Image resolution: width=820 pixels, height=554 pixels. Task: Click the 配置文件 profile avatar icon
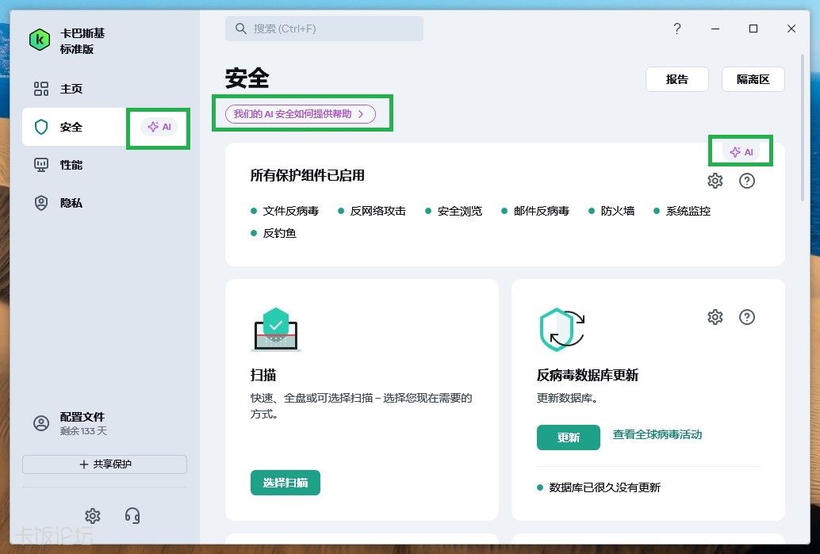pyautogui.click(x=40, y=423)
